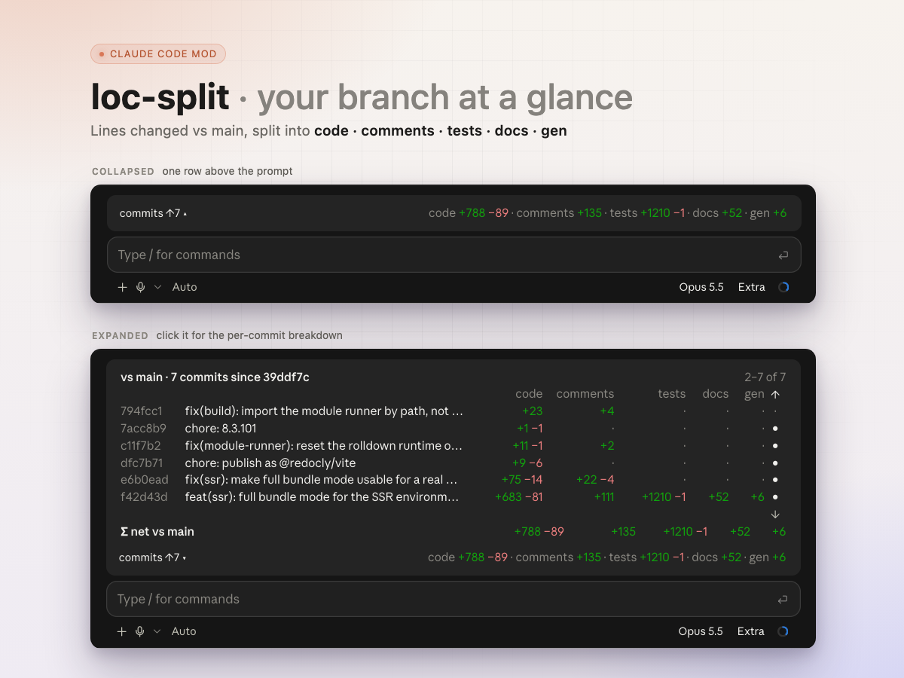Image resolution: width=904 pixels, height=678 pixels.
Task: Click the microphone icon in the collapsed panel
Action: [x=140, y=287]
